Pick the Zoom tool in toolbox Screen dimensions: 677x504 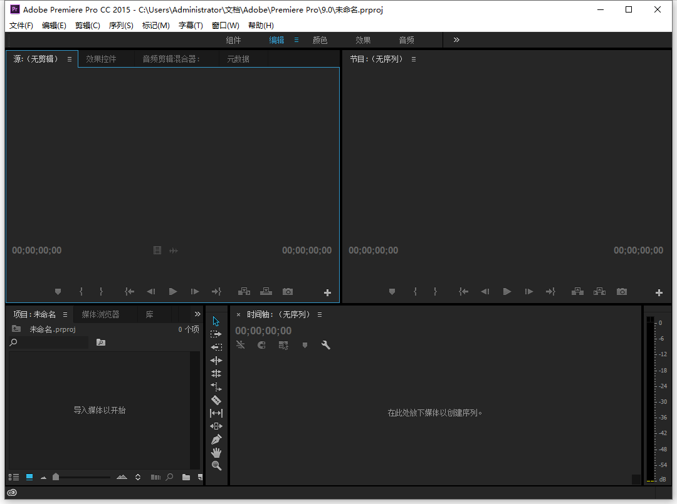pos(216,466)
